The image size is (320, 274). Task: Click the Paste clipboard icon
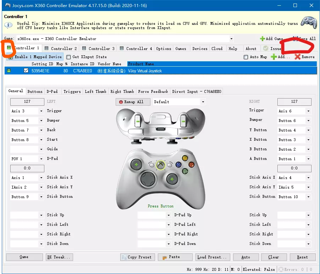[x=165, y=258]
